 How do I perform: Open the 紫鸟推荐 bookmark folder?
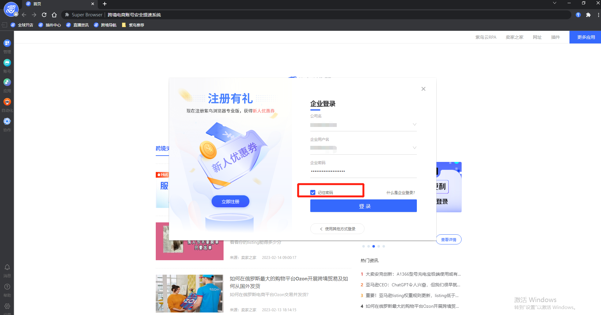tap(133, 25)
